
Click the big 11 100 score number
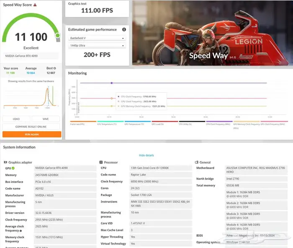point(31,37)
